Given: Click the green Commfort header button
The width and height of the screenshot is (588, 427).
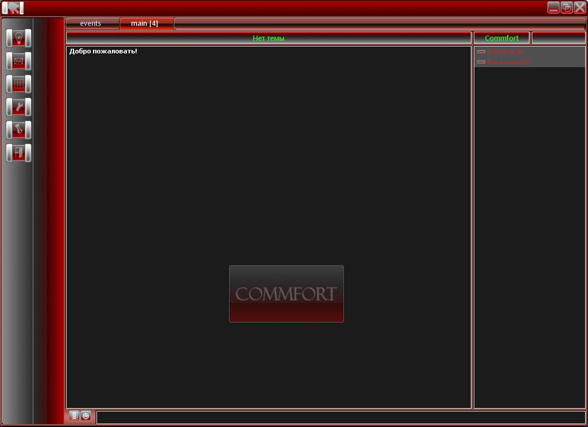Looking at the screenshot, I should click(502, 38).
